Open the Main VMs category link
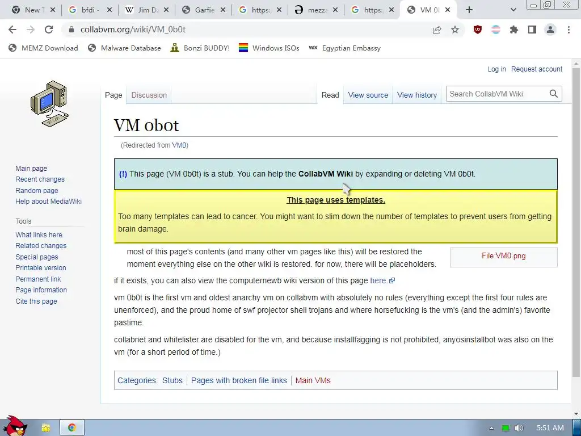Screen dimensions: 581x436 (313, 380)
